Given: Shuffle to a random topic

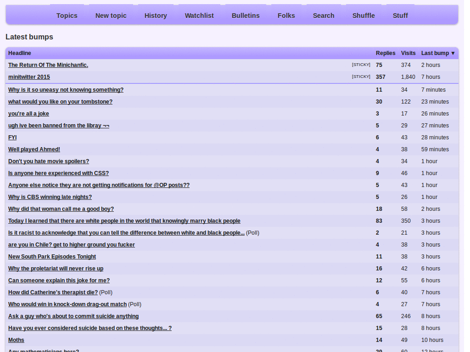Looking at the screenshot, I should tap(364, 15).
